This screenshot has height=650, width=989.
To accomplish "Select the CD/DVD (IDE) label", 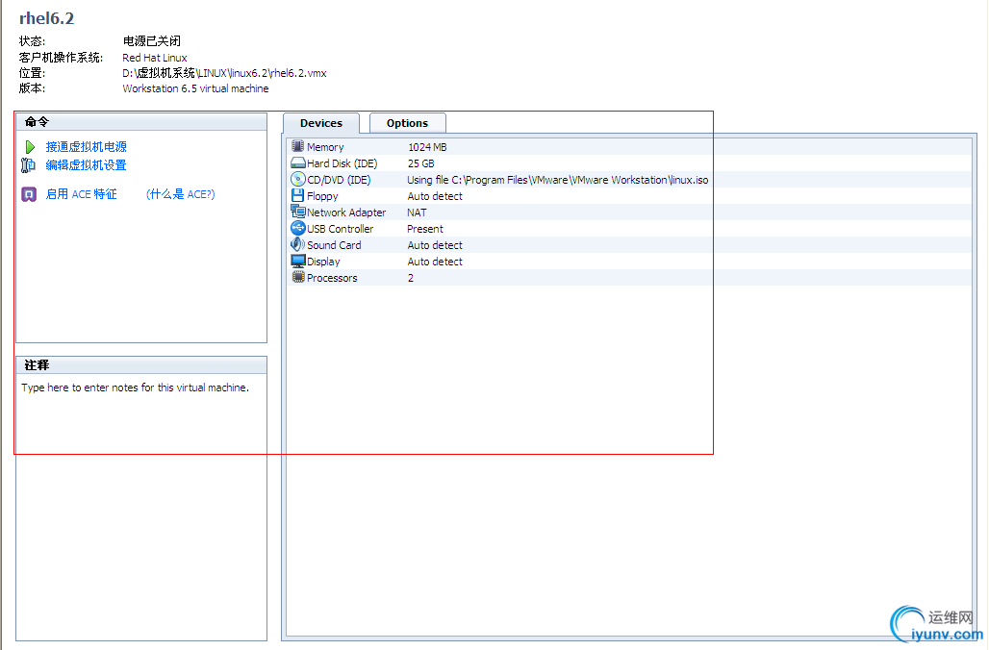I will point(339,180).
